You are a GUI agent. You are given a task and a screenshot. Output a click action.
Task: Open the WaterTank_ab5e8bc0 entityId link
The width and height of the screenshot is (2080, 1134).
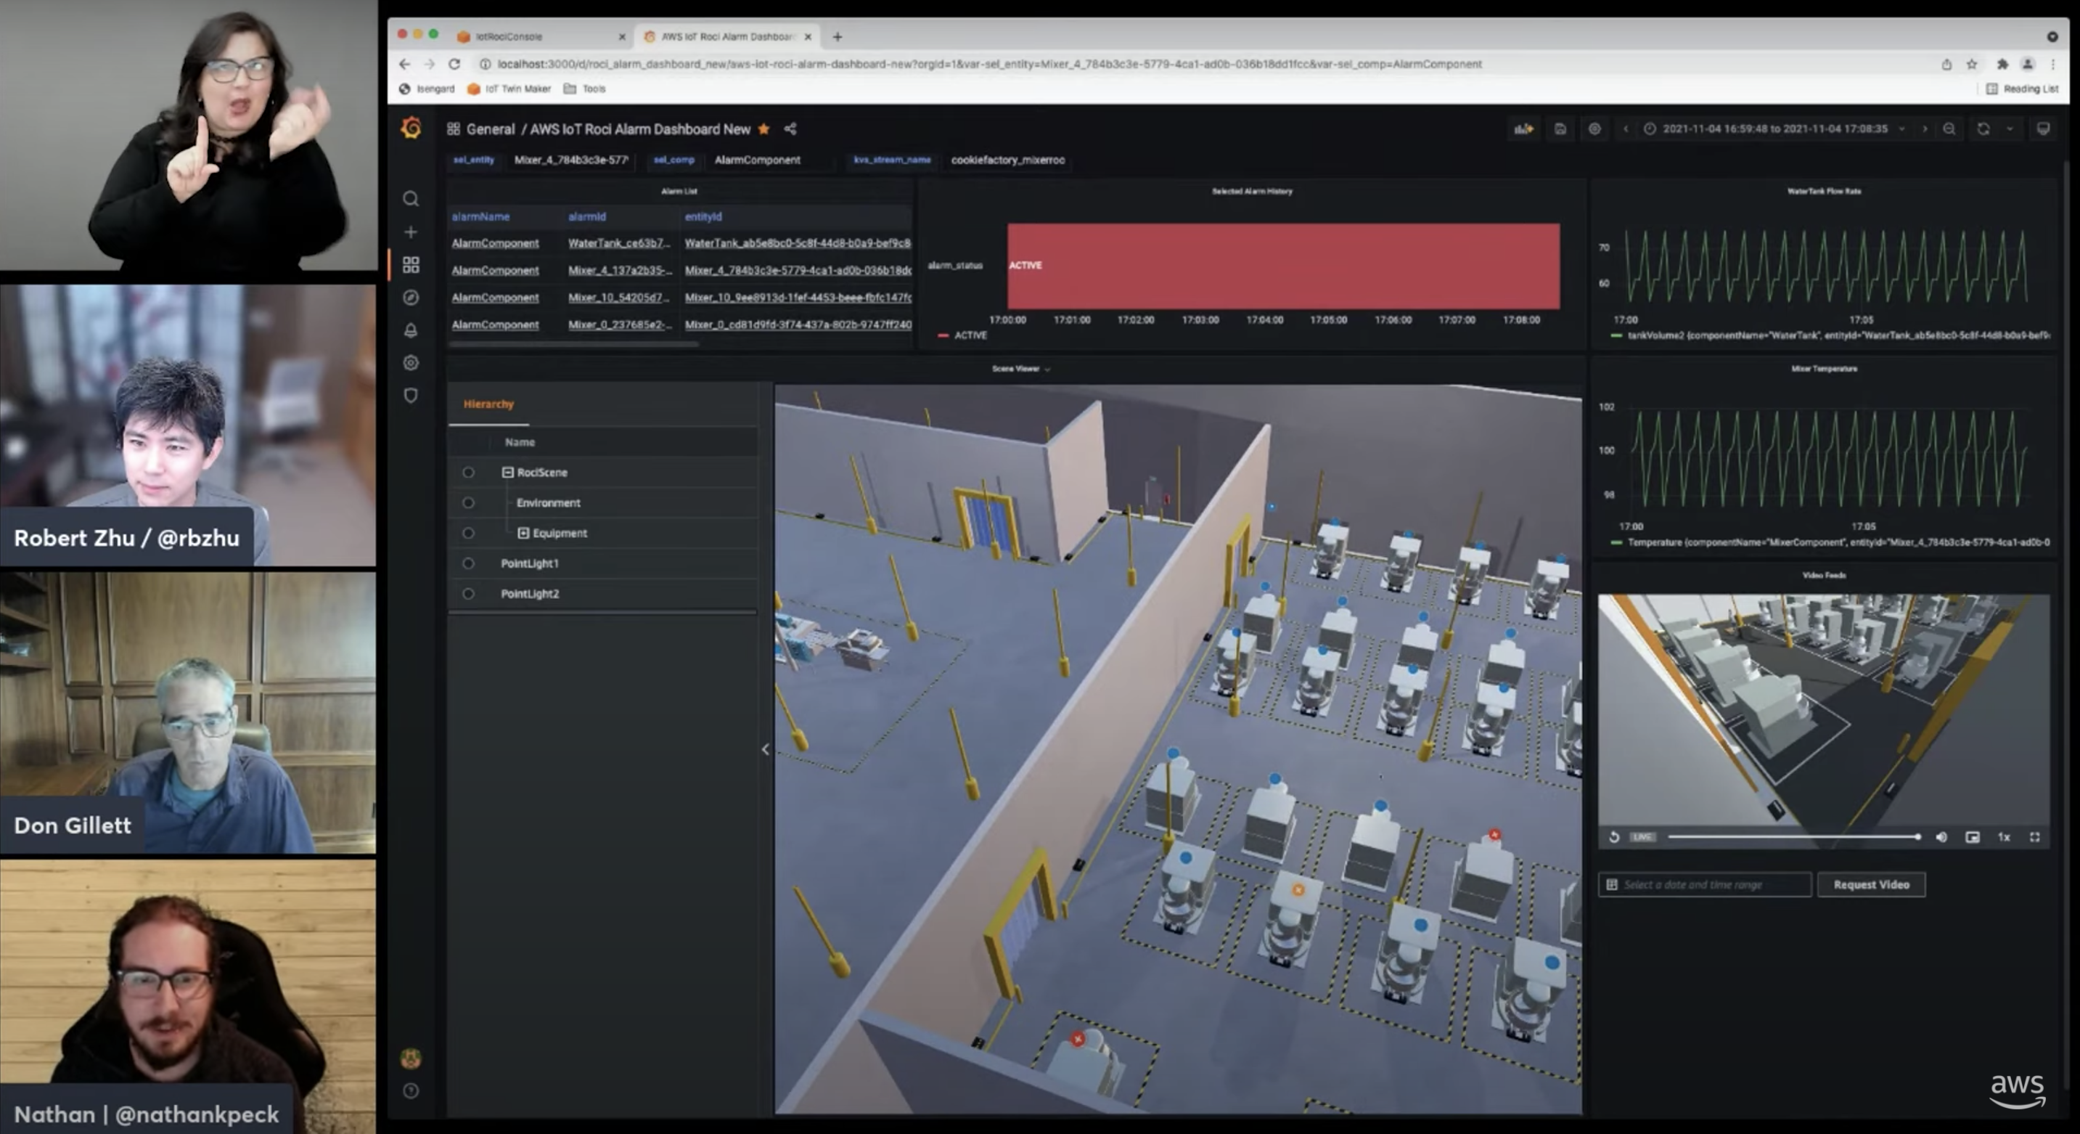(x=798, y=243)
